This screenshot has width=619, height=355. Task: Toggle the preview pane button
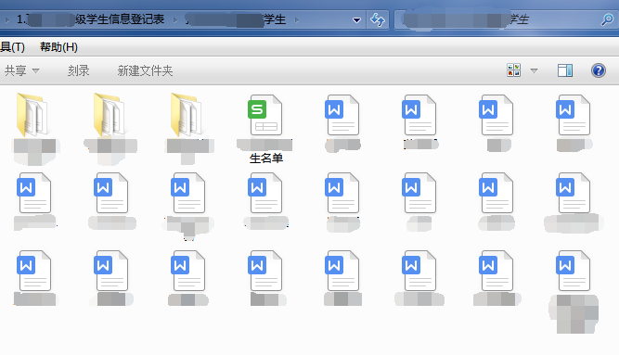(565, 70)
